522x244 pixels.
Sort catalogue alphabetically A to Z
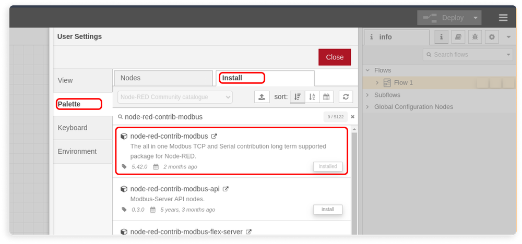312,97
